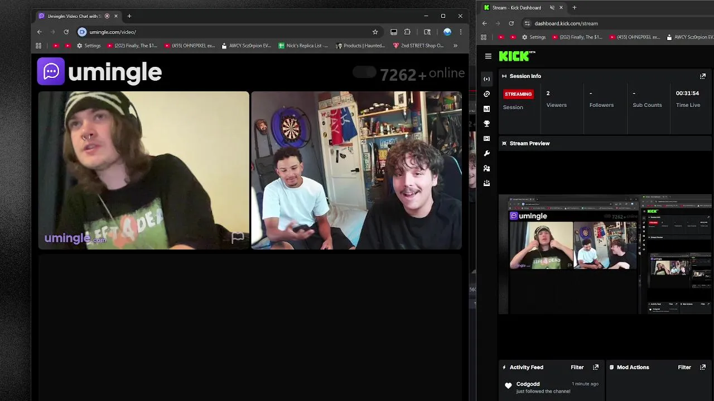
Task: Go back in the Kick browser window
Action: tap(484, 23)
